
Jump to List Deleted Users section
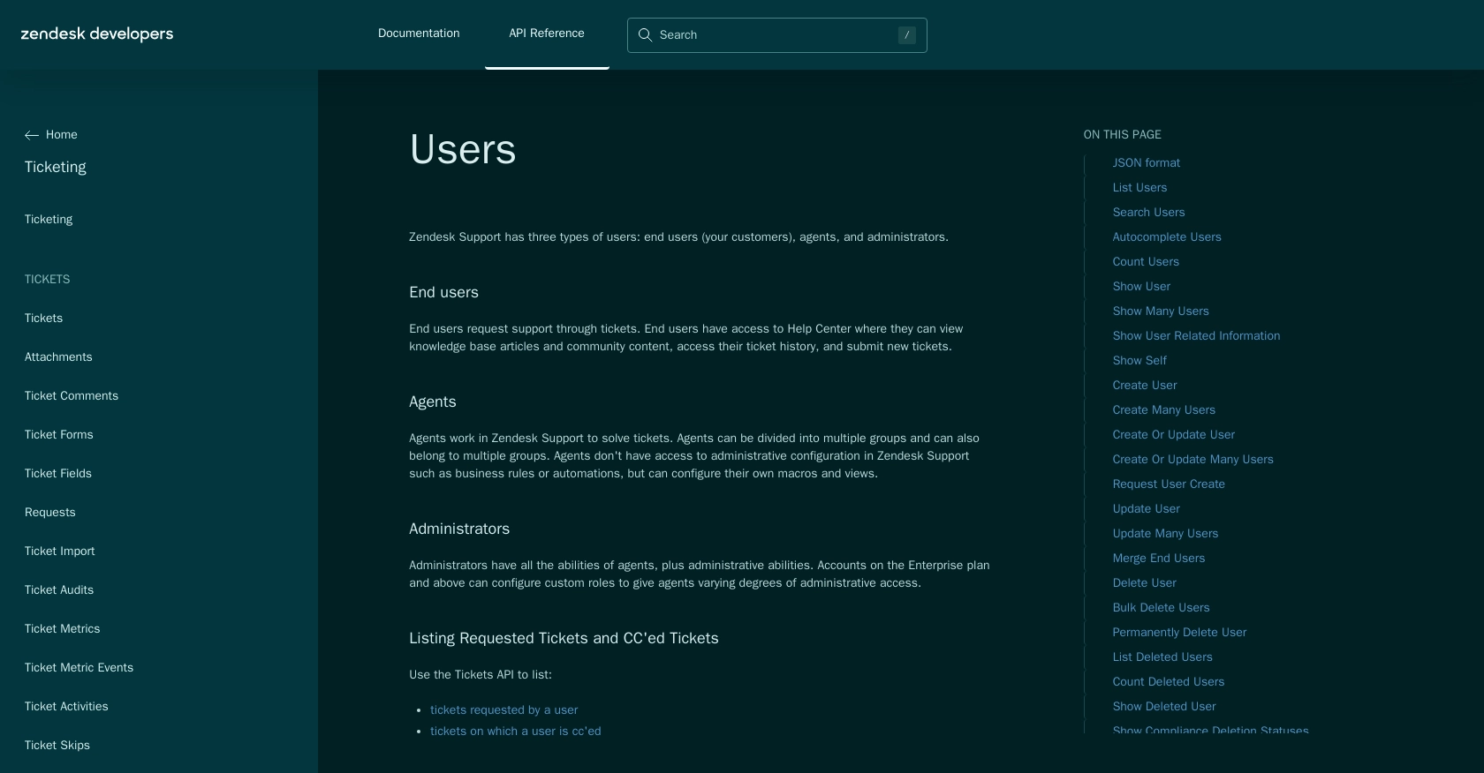(x=1163, y=657)
